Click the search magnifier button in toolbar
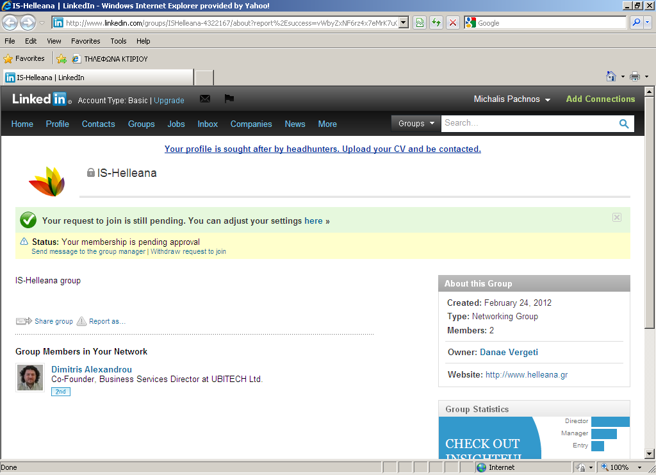 tap(636, 22)
